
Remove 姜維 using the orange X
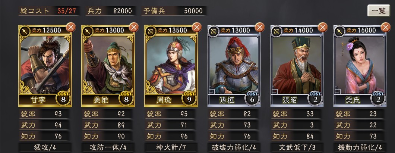tap(133, 27)
